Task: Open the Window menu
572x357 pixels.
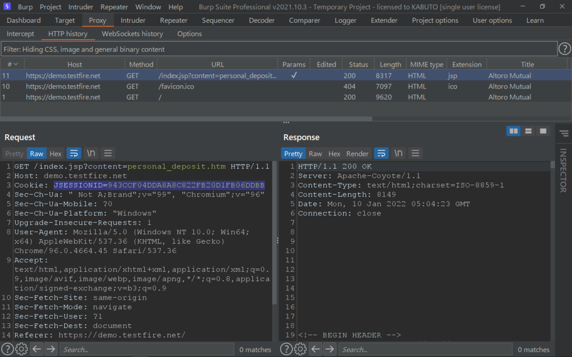Action: [x=148, y=7]
